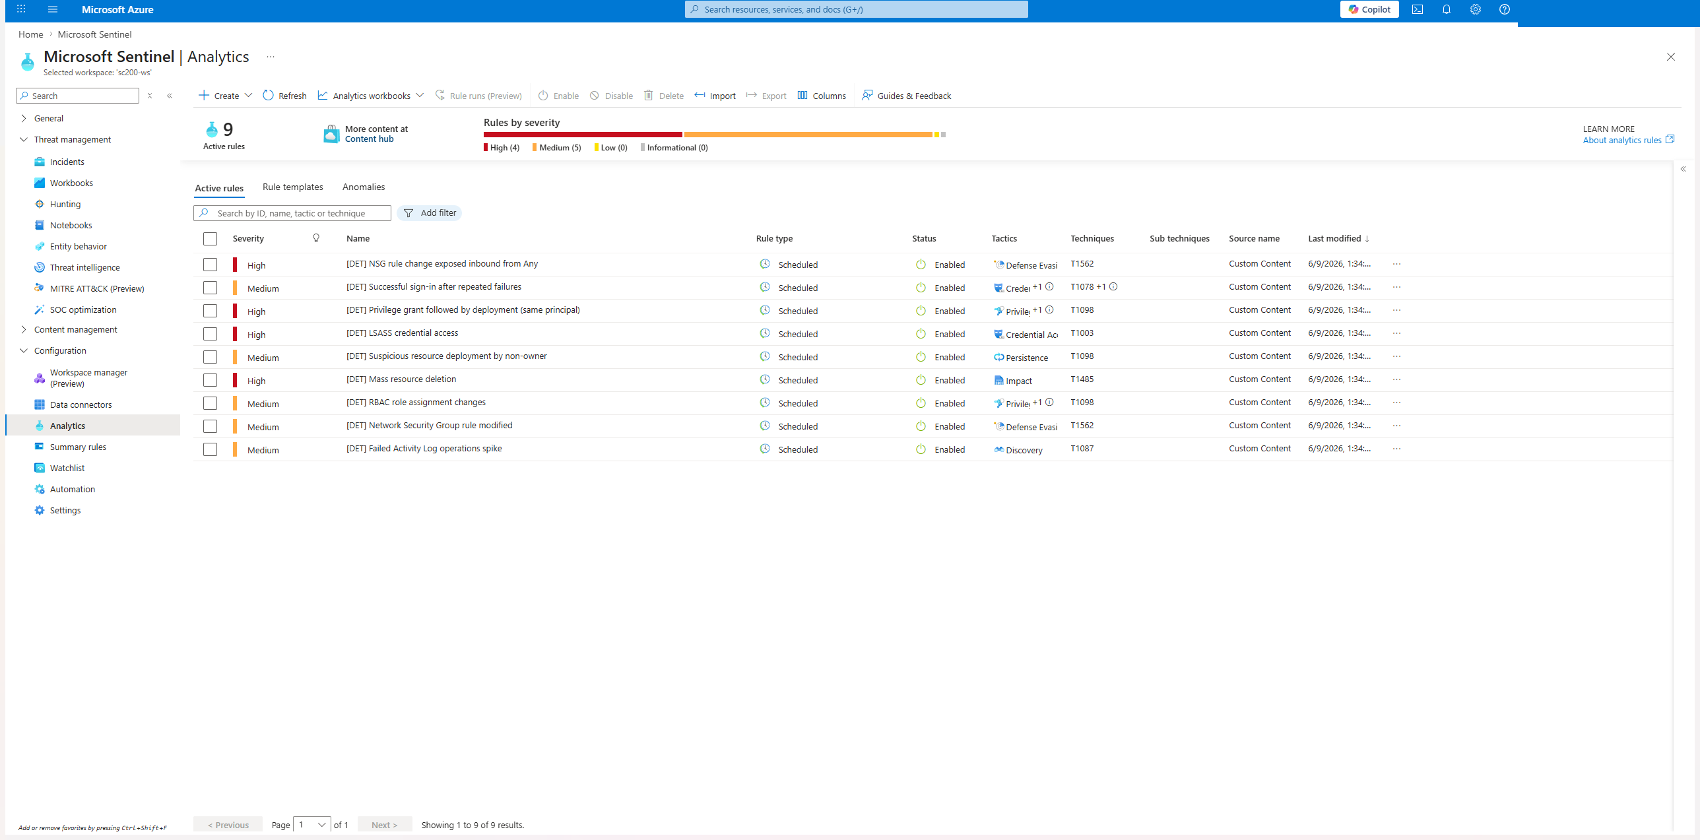1700x840 pixels.
Task: Go to Hunting in the sidebar
Action: tap(65, 204)
